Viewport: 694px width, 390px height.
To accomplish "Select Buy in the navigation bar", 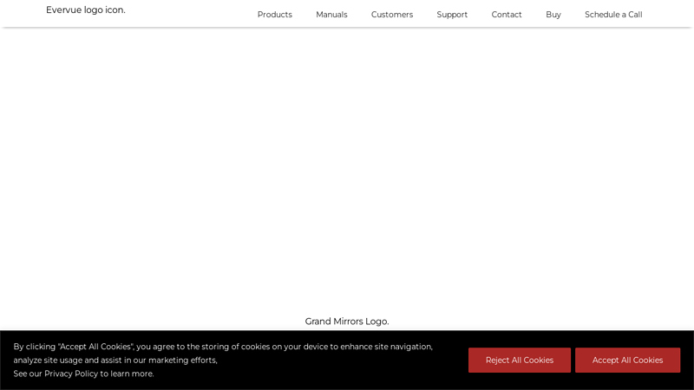I will click(x=553, y=15).
